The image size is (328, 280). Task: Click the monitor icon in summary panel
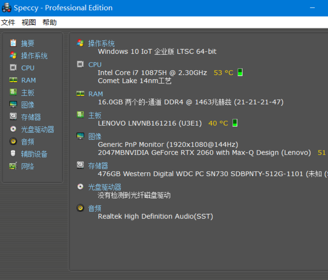pos(80,136)
